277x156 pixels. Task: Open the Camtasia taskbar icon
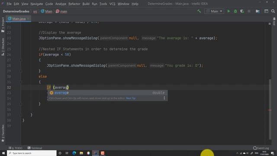click(103, 153)
